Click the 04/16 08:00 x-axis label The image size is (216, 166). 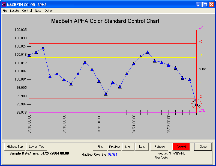(29, 124)
